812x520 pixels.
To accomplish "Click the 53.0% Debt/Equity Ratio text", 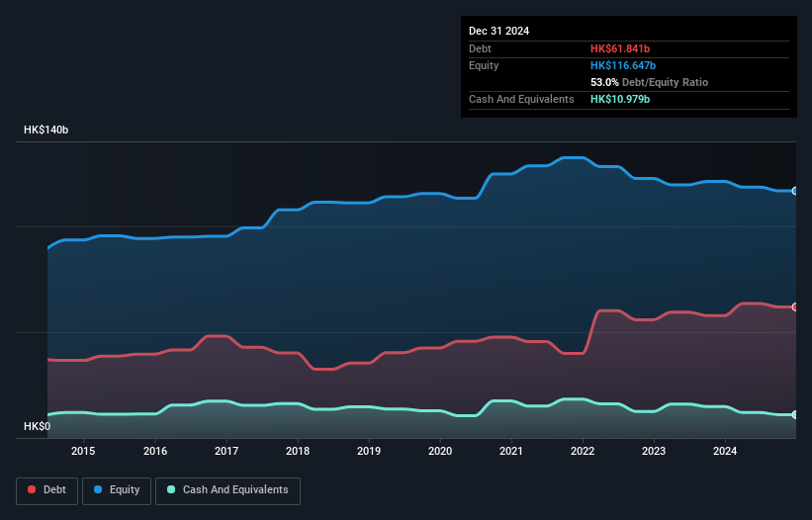I will [650, 82].
